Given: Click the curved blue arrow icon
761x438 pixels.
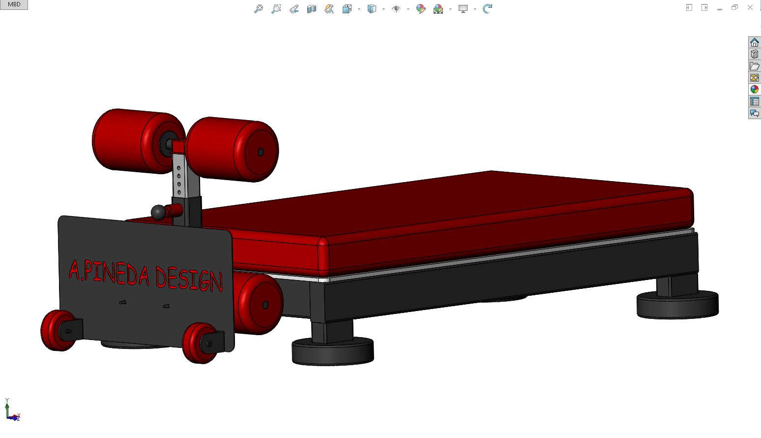Looking at the screenshot, I should (487, 9).
